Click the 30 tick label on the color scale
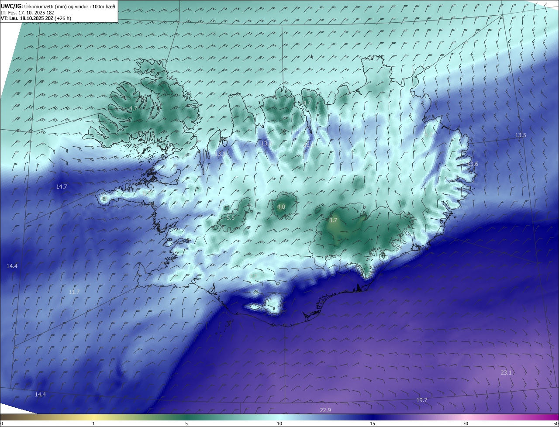This screenshot has height=427, width=559. point(466,424)
